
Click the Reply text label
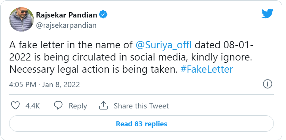pos(78,106)
